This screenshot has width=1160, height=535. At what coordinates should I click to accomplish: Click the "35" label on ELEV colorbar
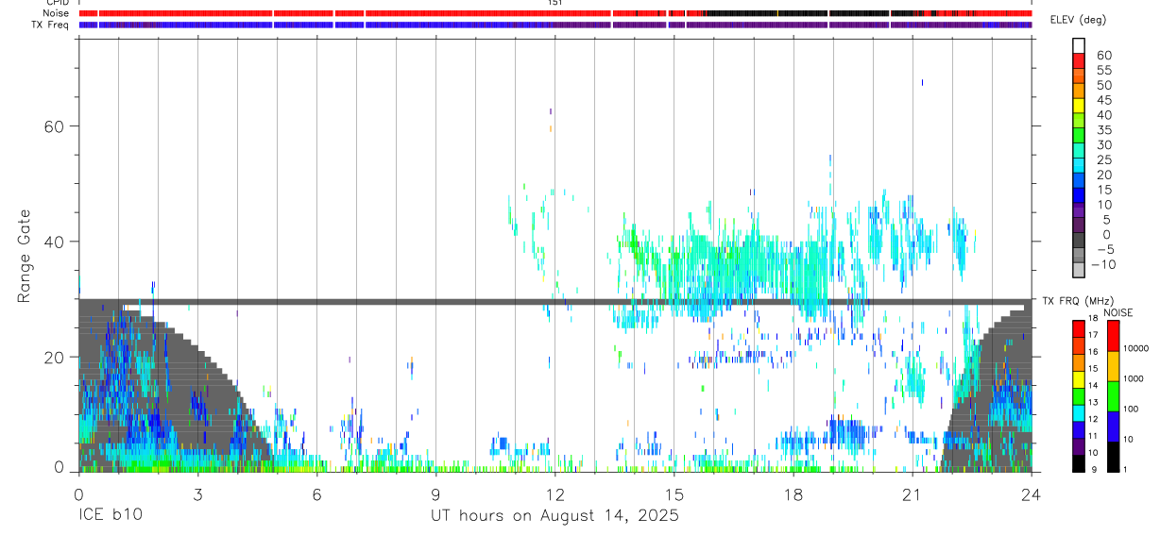(1103, 129)
